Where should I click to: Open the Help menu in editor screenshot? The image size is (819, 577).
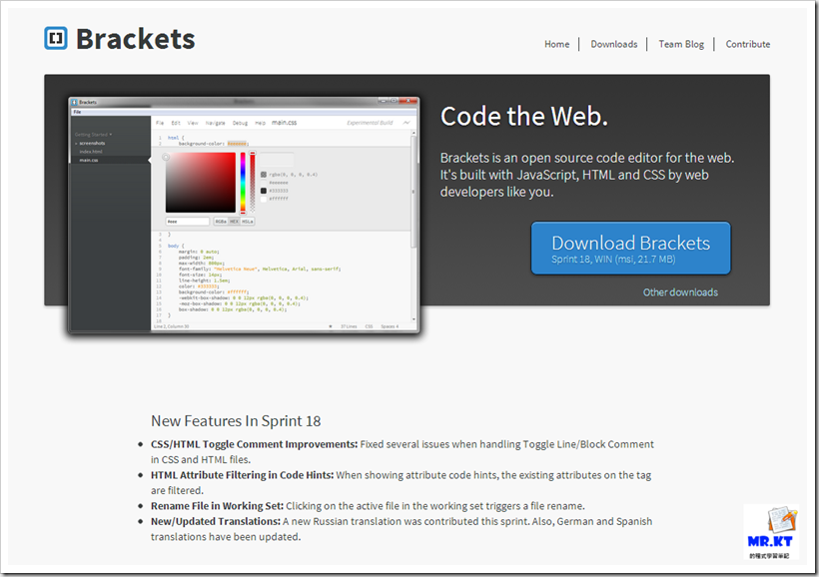(x=260, y=123)
